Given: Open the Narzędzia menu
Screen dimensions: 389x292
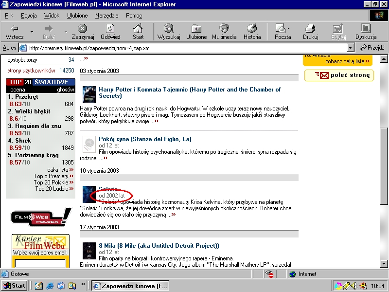Looking at the screenshot, I should click(106, 16).
